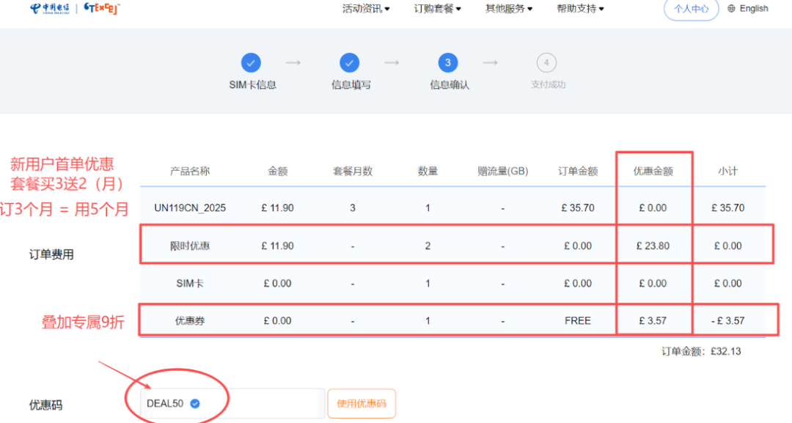Click the 限时优惠 row label

(190, 246)
